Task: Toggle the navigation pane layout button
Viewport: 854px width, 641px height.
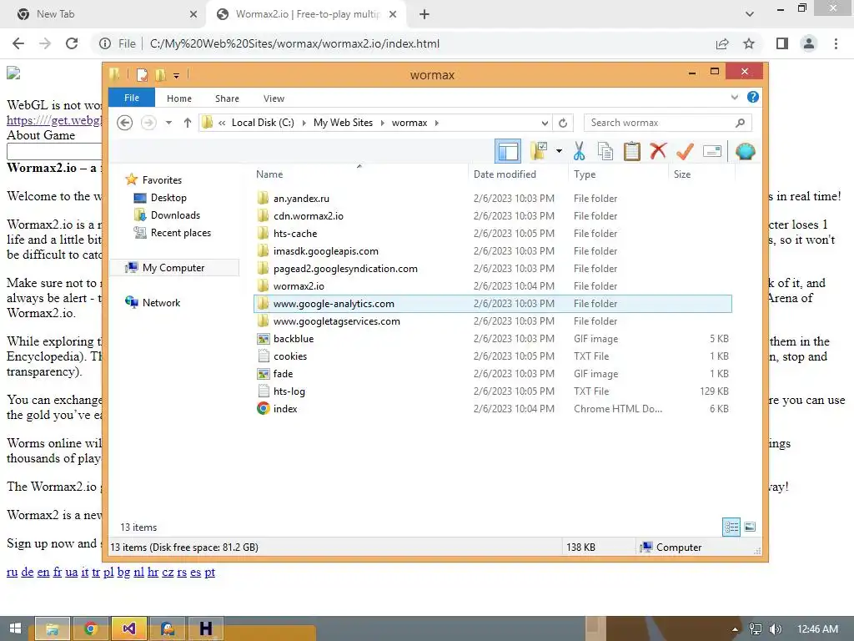Action: click(508, 151)
